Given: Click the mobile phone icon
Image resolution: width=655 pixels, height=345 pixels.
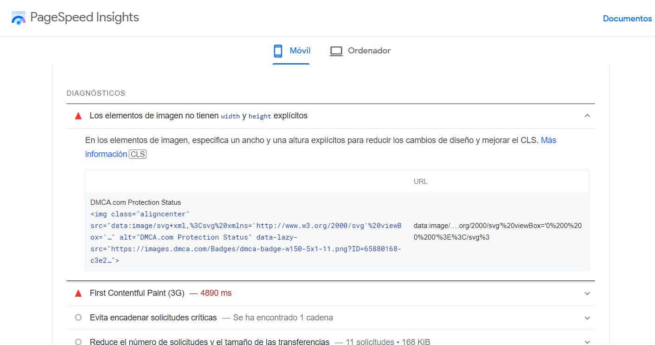Looking at the screenshot, I should [x=278, y=51].
